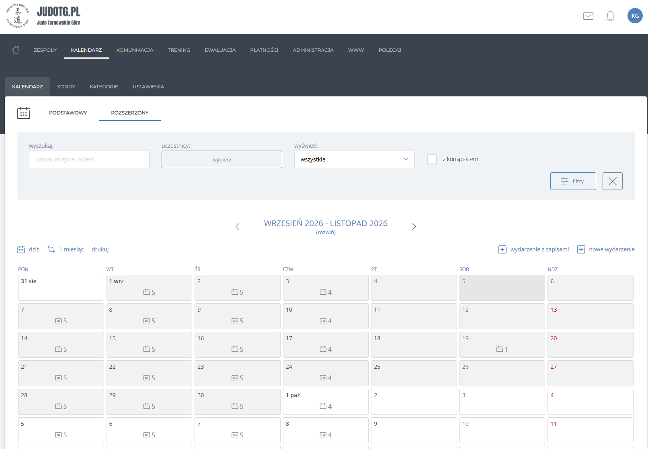648x449 pixels.
Task: Click the WRZESIEŃ 2026 - LISTOPAD 2026 heading
Action: point(326,223)
